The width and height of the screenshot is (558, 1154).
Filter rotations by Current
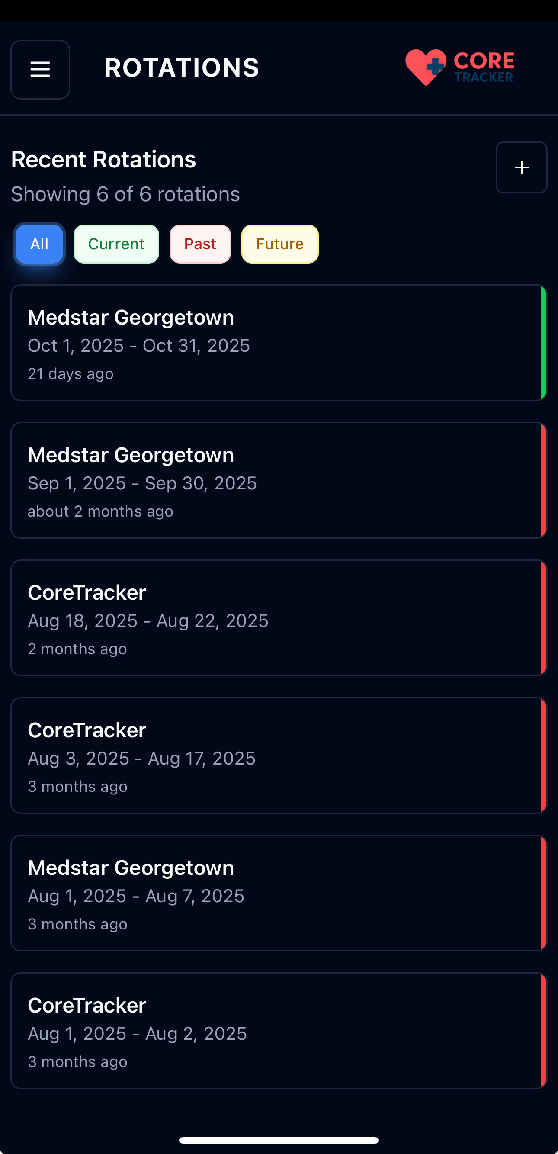point(116,244)
